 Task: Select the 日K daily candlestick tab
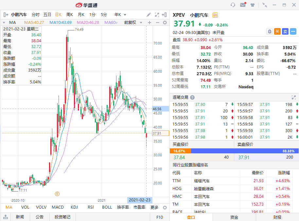click(58, 15)
